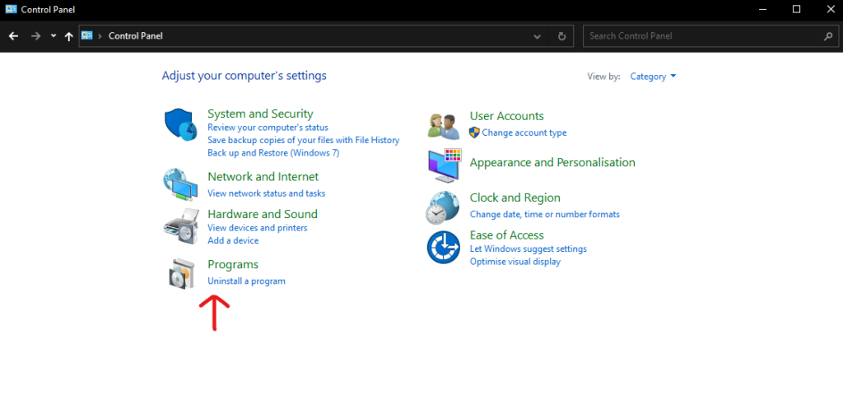Click the System and Security shield icon

tap(180, 125)
